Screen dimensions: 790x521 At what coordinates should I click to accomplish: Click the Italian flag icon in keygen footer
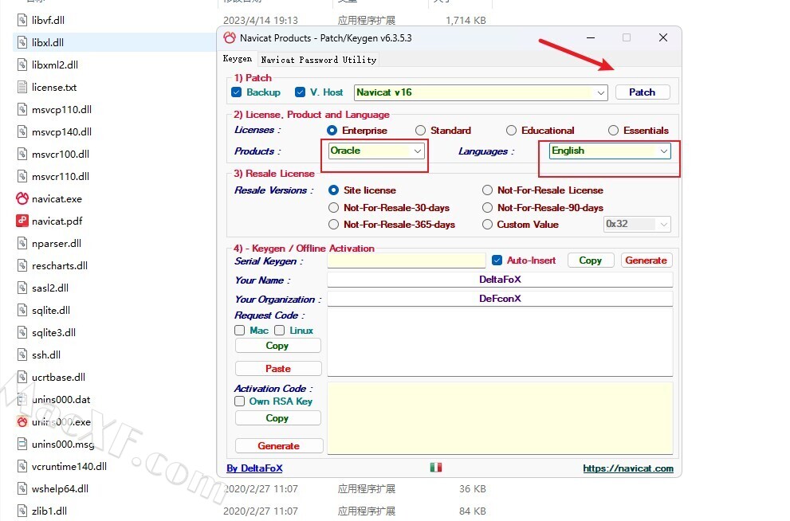click(x=436, y=467)
